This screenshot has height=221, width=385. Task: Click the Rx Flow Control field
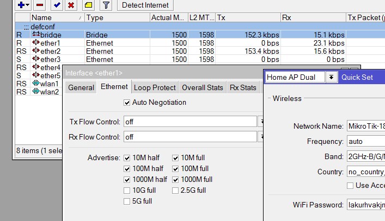(190, 137)
